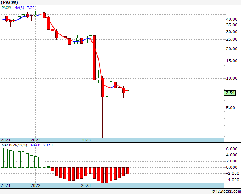Click the 5.00 price axis label

click(231, 108)
